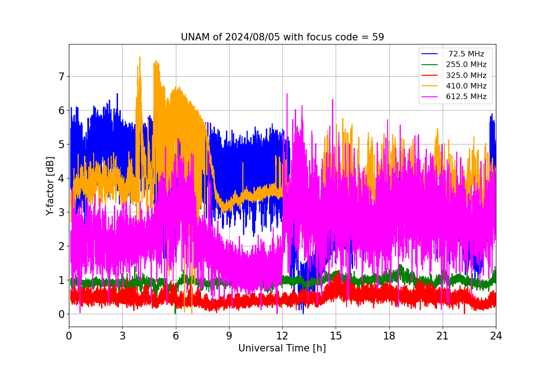The image size is (551, 367).
Task: Select the 410.0 MHz legend label
Action: pyautogui.click(x=466, y=86)
